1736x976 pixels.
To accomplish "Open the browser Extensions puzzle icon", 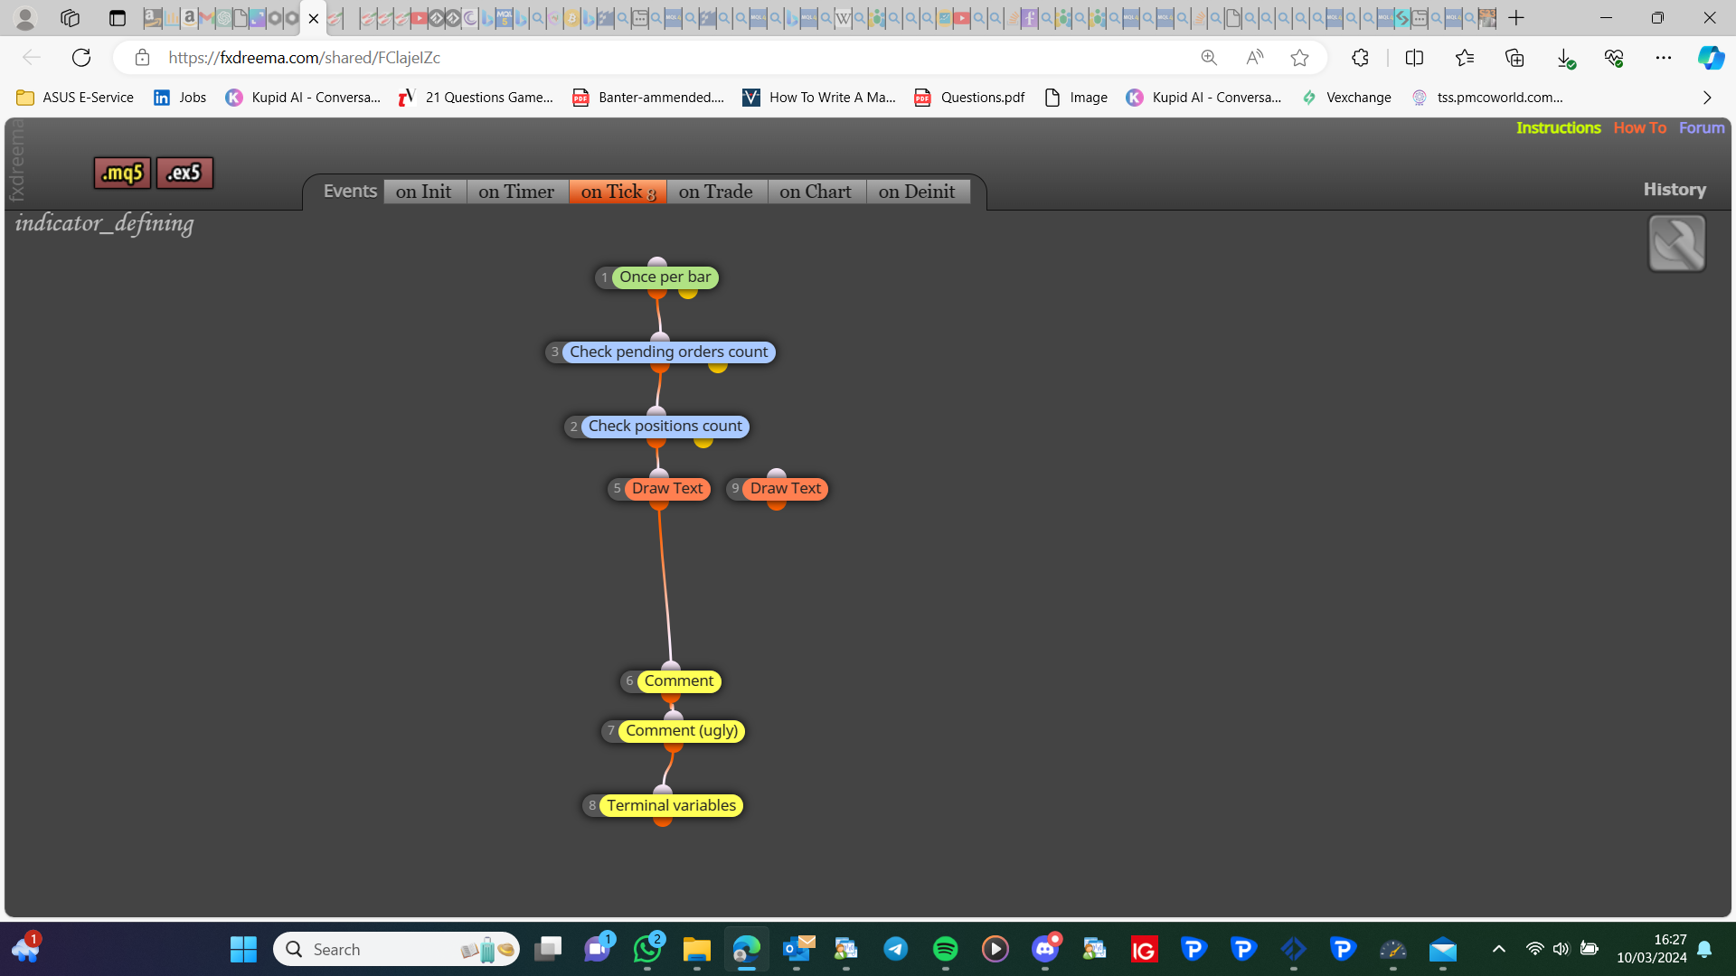I will coord(1360,58).
